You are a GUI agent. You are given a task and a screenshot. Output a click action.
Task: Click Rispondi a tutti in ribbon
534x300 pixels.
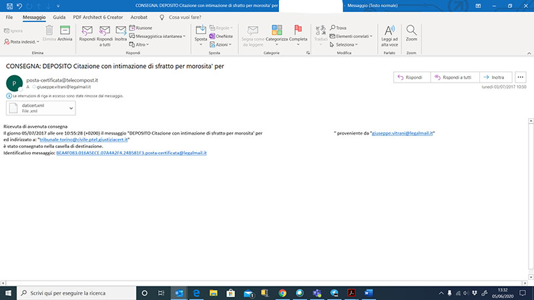tap(105, 36)
